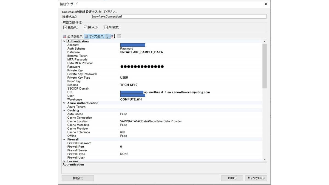Select the Auth Scheme property

coord(76,49)
